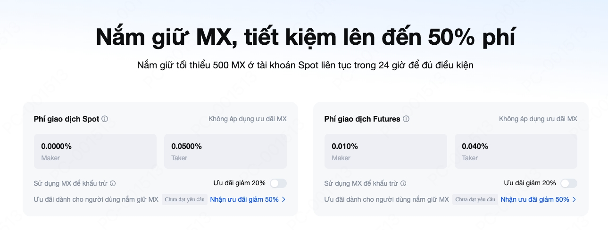Open info icon for Futures MX deduction

click(403, 183)
